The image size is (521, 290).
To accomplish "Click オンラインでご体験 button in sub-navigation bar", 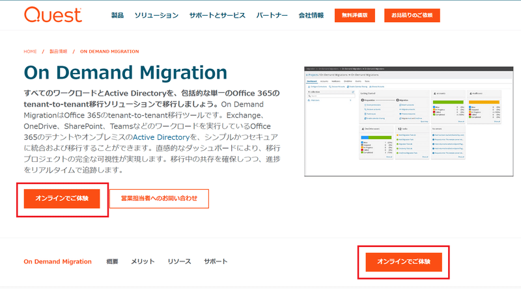I will [404, 262].
